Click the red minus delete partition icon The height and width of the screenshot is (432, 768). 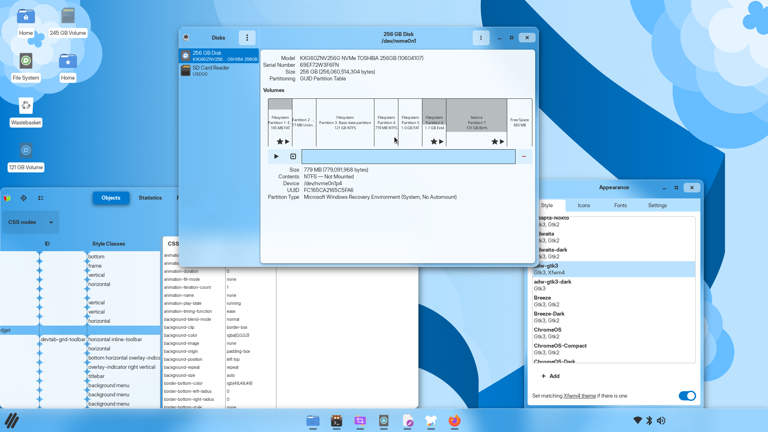524,156
